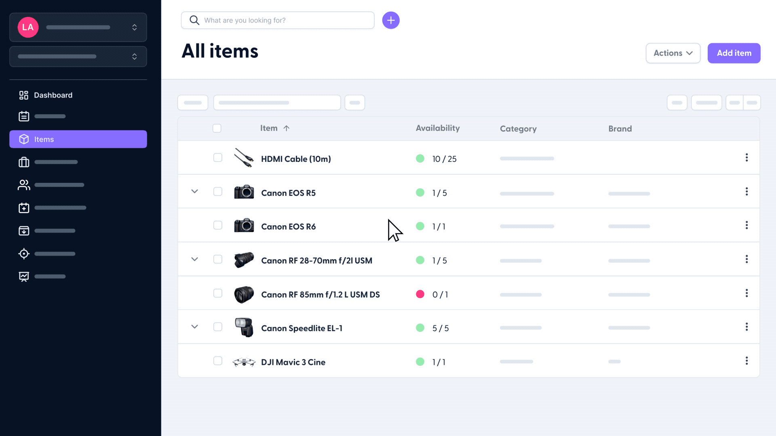776x436 pixels.
Task: Sort by Availability column header
Action: point(438,128)
